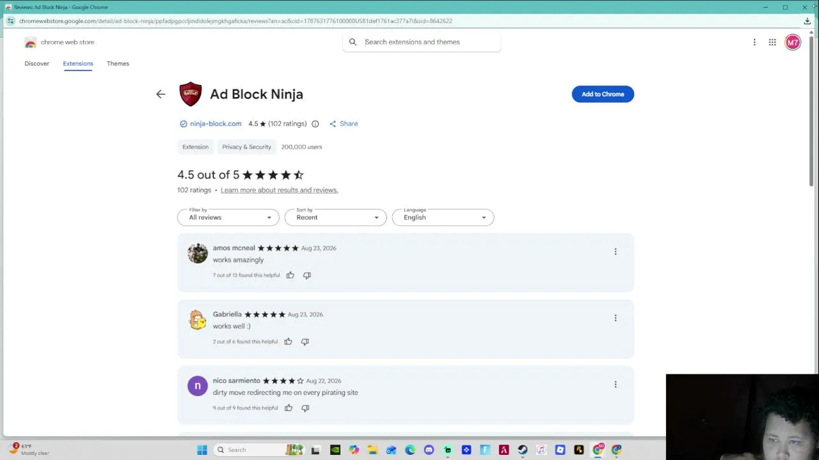The image size is (819, 460).
Task: Click nico sarmiento's avatar
Action: coord(198,386)
